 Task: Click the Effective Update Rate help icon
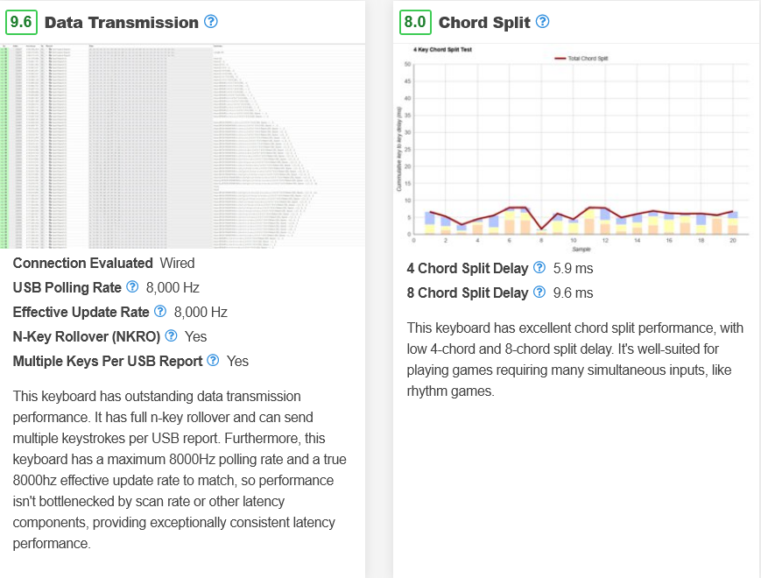click(x=160, y=312)
